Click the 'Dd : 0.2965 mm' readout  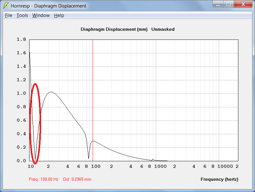[77, 179]
